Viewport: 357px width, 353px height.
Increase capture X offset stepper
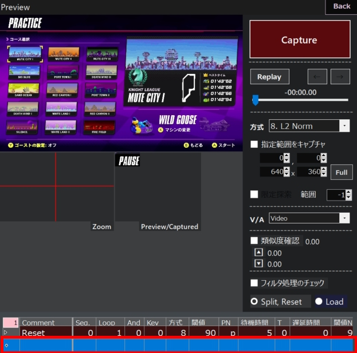click(287, 155)
